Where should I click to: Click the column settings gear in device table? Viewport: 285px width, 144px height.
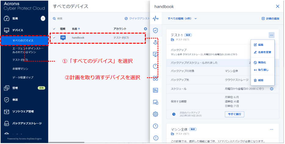[x=146, y=29]
